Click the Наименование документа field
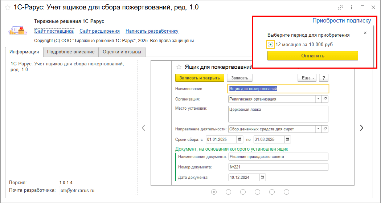Viewport: 381px width, 203px height. pos(278,157)
